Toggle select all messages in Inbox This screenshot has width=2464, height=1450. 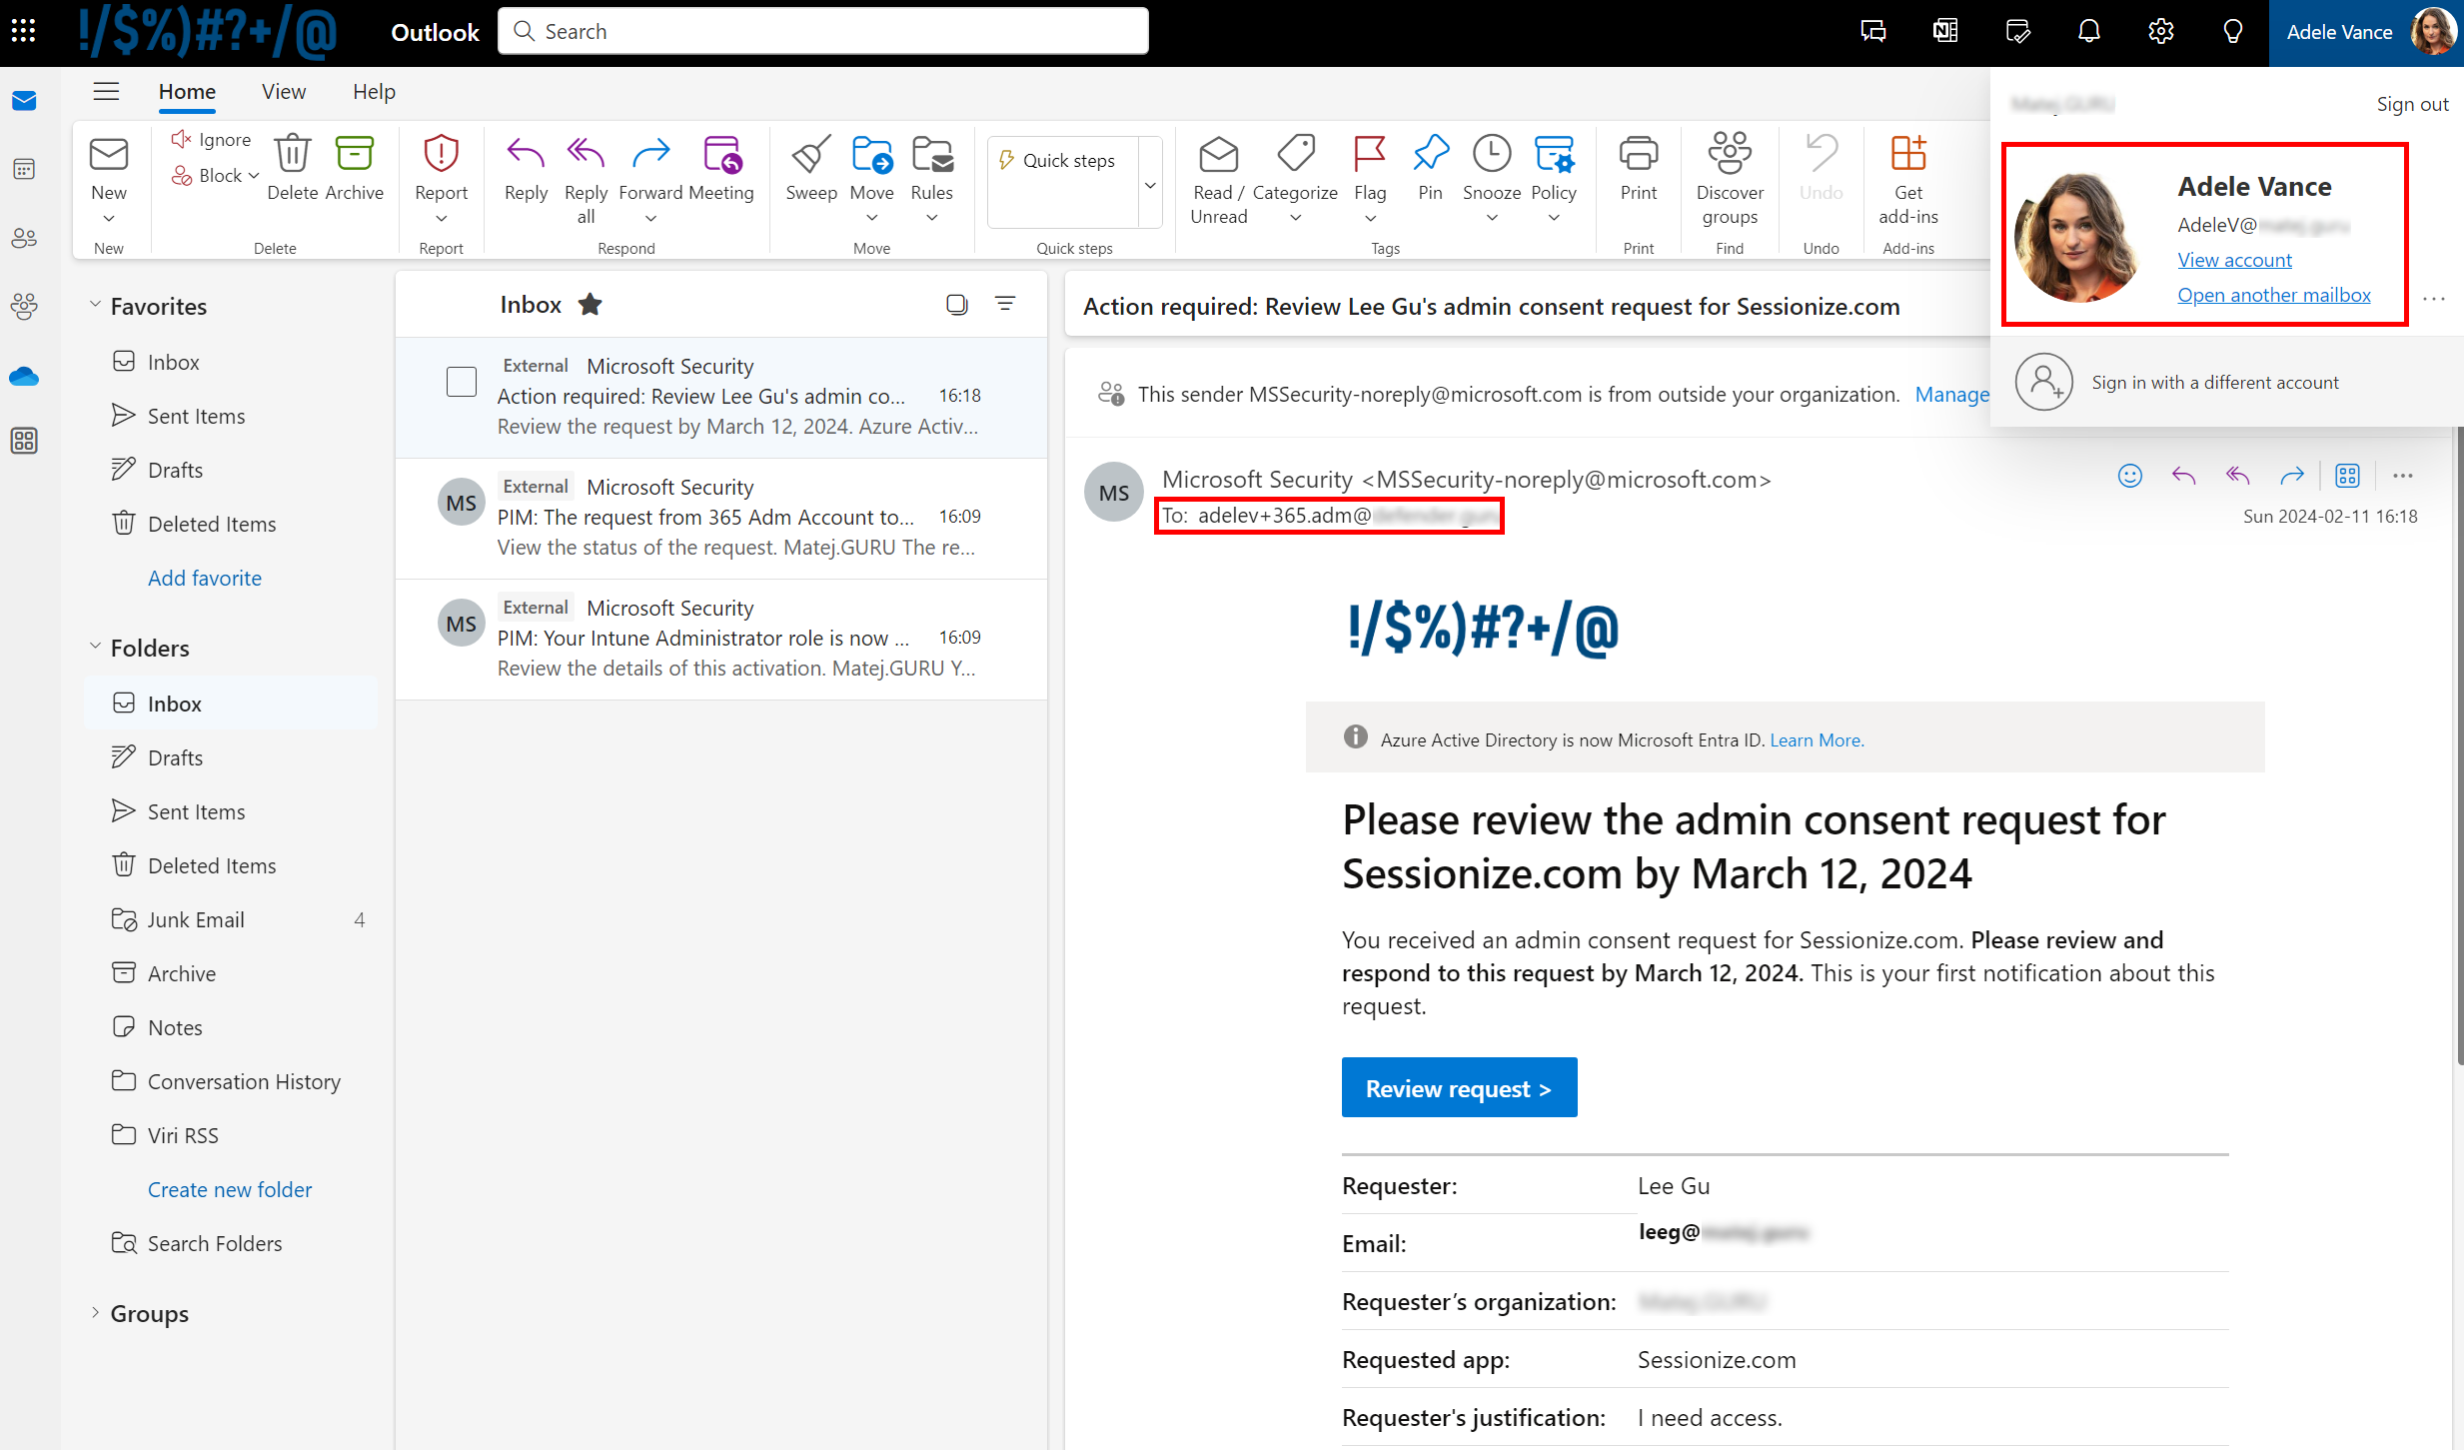(x=956, y=304)
